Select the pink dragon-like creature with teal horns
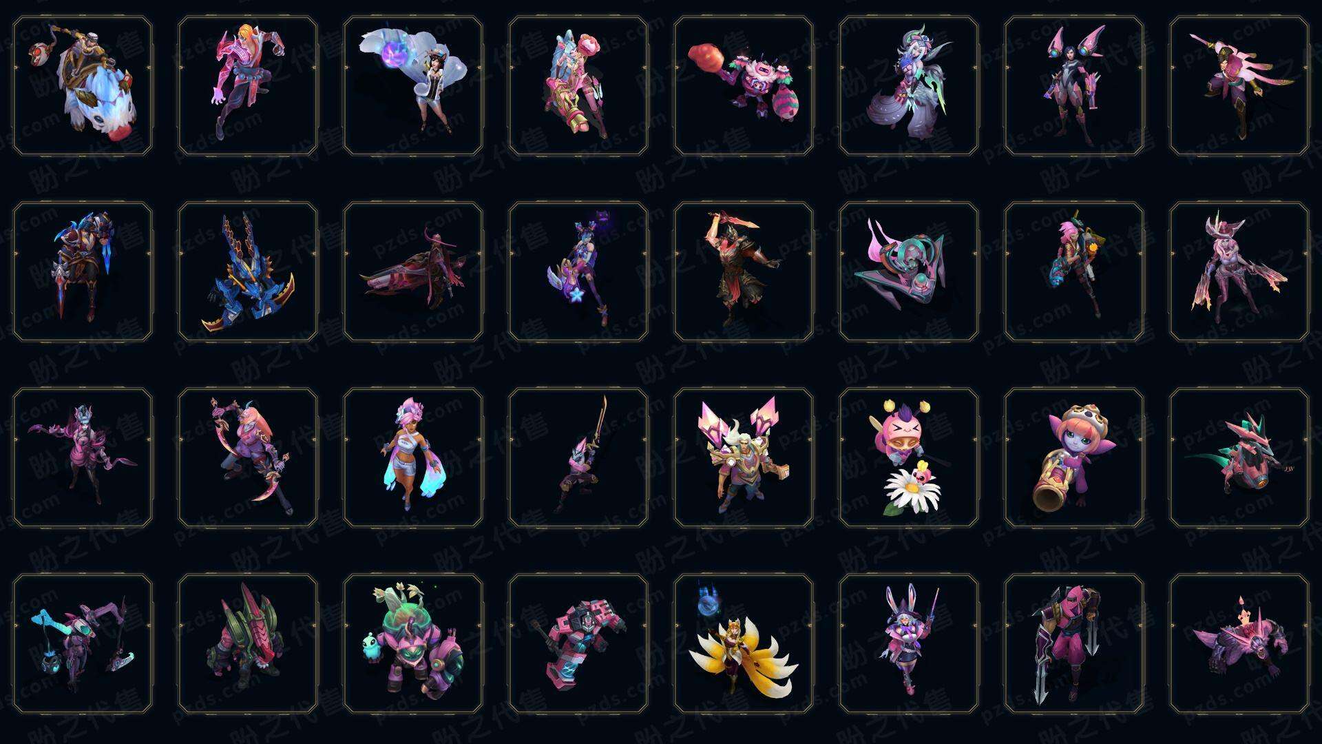 pyautogui.click(x=1239, y=457)
